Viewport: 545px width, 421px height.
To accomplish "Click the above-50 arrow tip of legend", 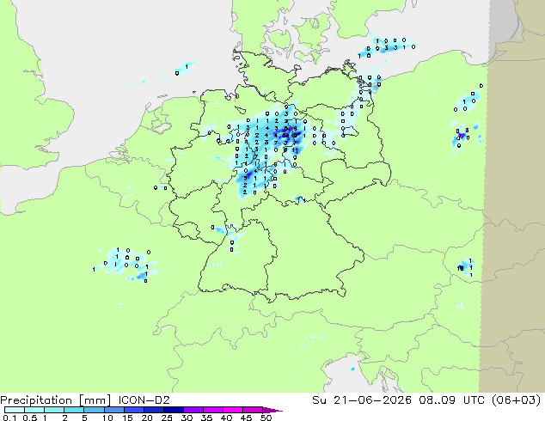I will click(272, 410).
